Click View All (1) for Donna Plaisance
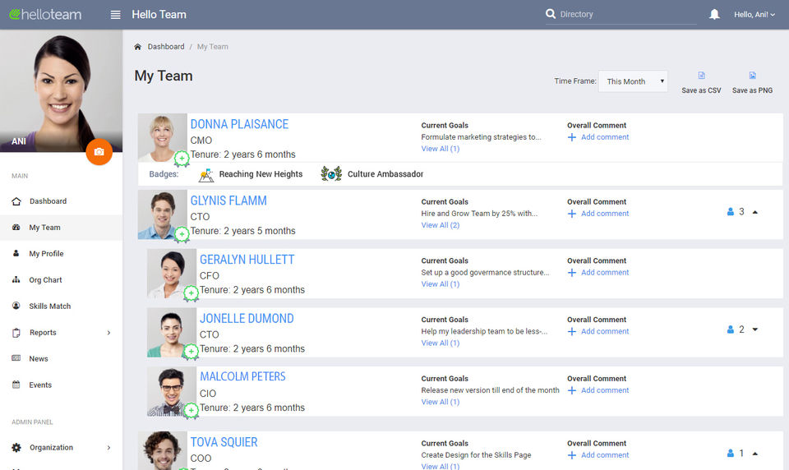This screenshot has width=789, height=470. coord(441,149)
